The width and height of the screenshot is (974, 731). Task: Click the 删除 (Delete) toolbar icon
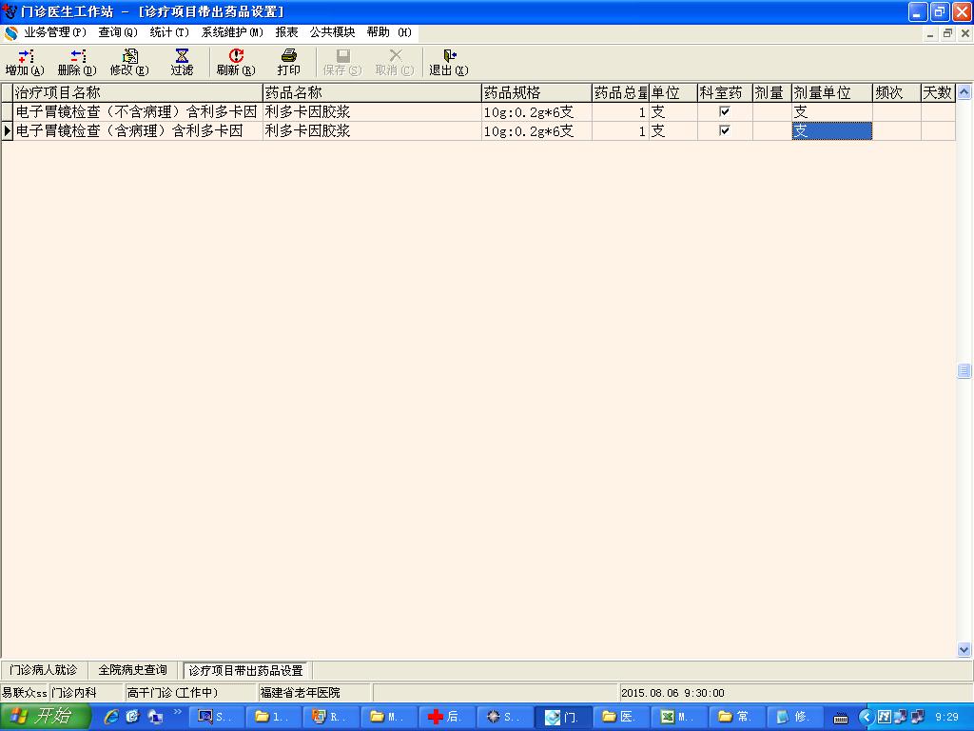click(77, 62)
